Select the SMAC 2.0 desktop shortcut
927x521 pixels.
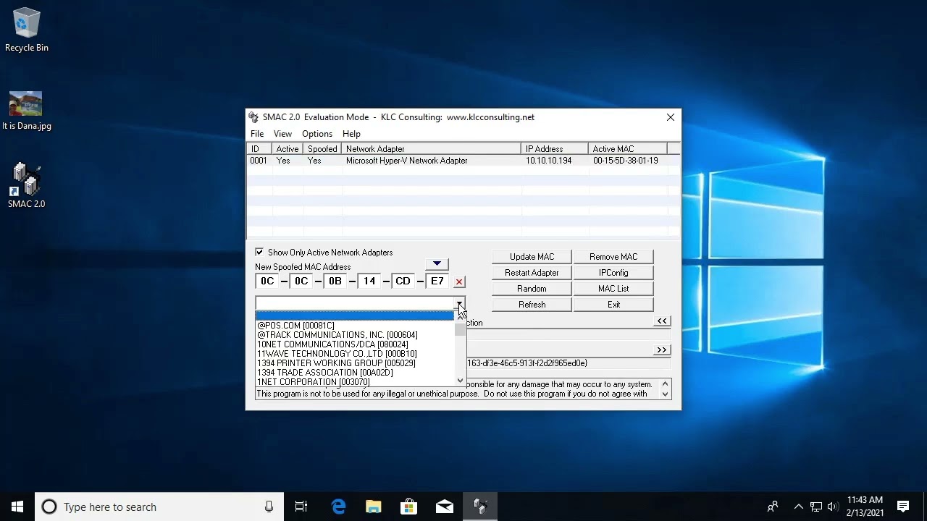pyautogui.click(x=27, y=186)
